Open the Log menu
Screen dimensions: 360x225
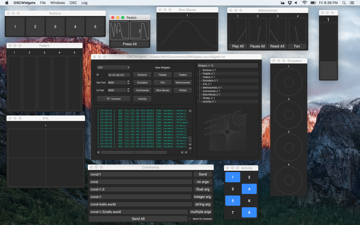click(84, 3)
